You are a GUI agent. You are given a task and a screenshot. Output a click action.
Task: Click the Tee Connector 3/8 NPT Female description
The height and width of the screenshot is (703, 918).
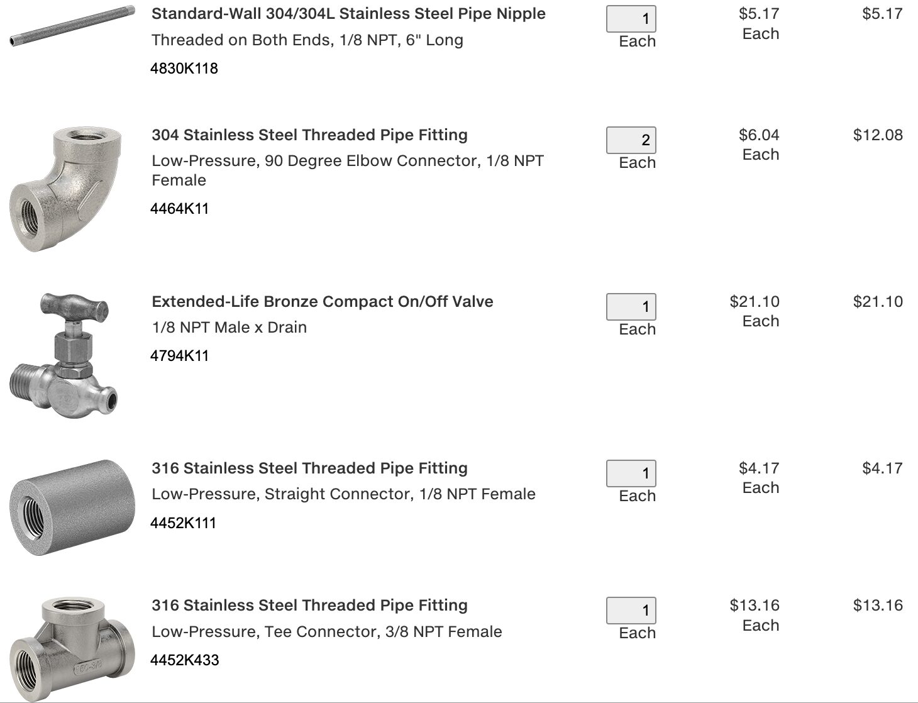(326, 632)
